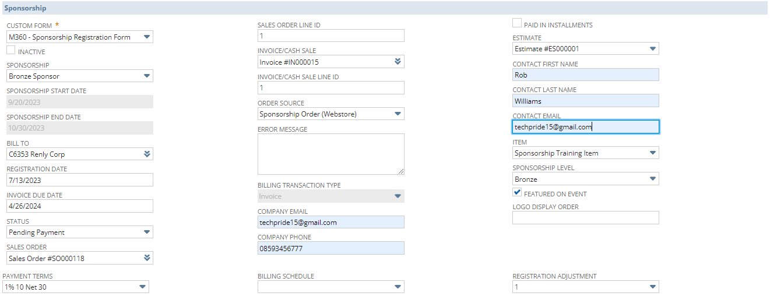770x296 pixels.
Task: Click the Logo Display Order field
Action: 585,218
